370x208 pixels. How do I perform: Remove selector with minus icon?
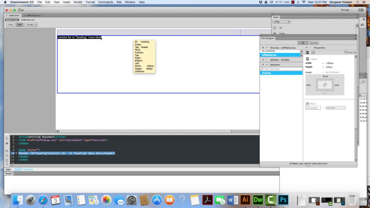click(x=267, y=65)
